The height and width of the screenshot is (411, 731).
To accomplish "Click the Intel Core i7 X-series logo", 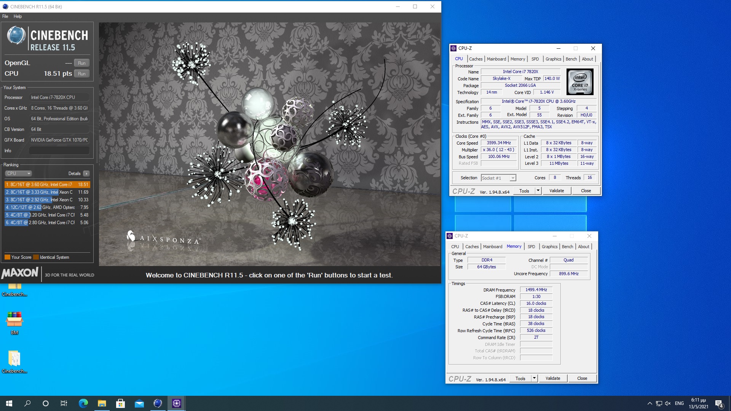I will coord(580,82).
